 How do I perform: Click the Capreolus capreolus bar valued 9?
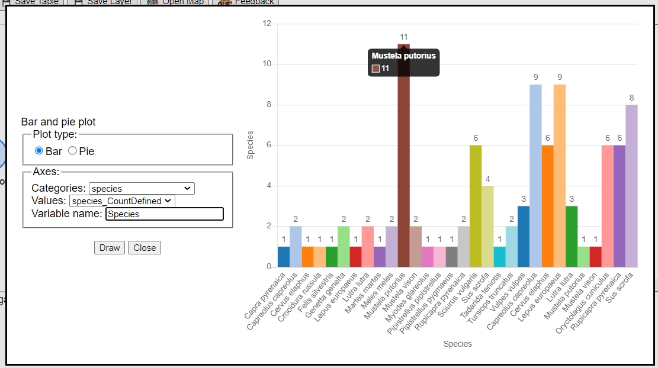535,176
